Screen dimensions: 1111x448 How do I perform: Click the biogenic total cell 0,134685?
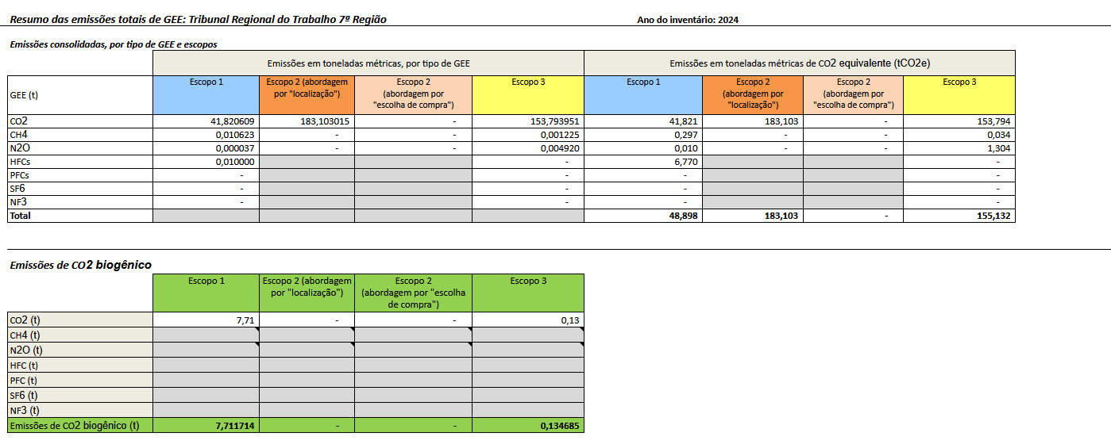click(x=528, y=426)
